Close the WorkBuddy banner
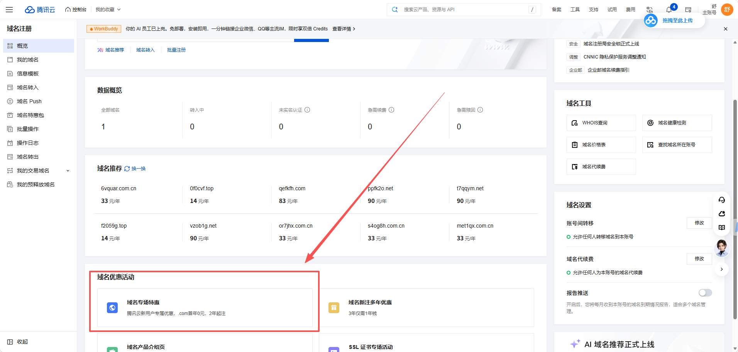Image resolution: width=738 pixels, height=352 pixels. tap(726, 29)
